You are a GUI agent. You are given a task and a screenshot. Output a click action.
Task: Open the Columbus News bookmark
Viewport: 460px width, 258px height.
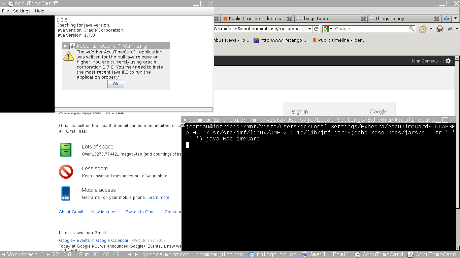232,40
